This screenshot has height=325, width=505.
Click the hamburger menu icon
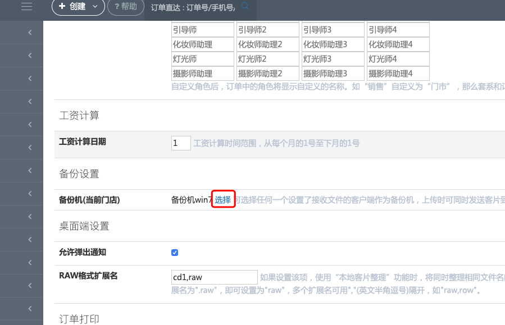[x=26, y=7]
